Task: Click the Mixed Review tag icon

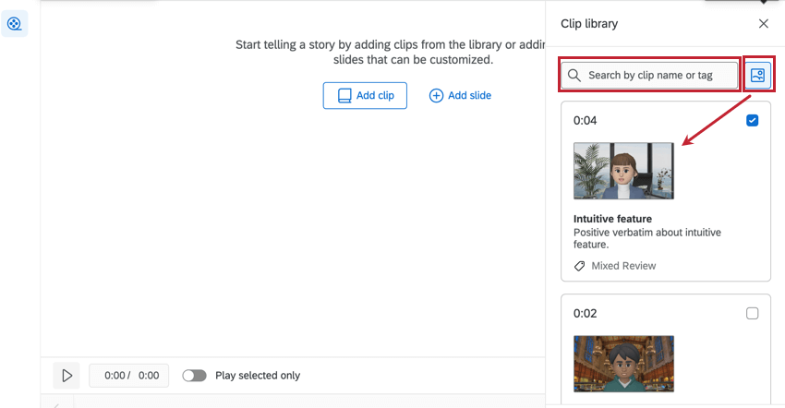Action: [x=580, y=266]
